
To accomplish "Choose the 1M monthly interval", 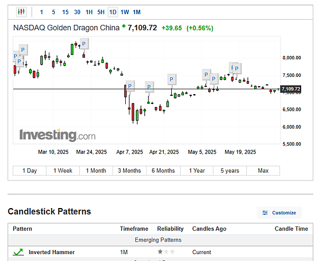I will (136, 12).
